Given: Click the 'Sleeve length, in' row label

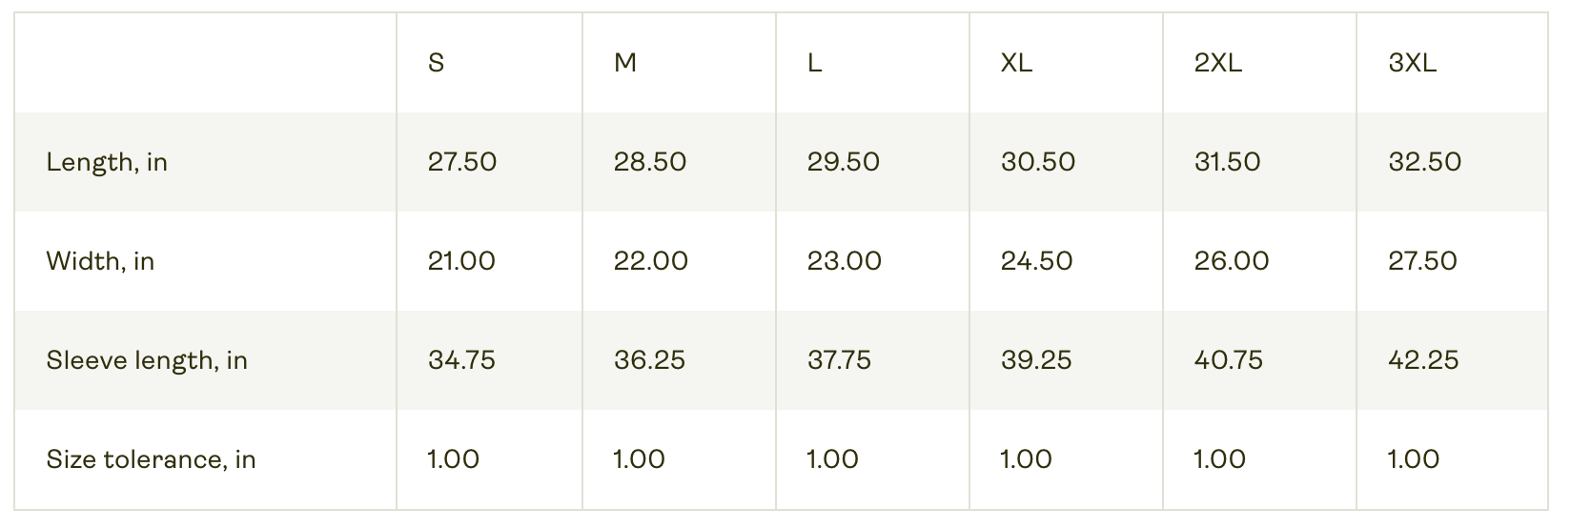Looking at the screenshot, I should point(147,360).
